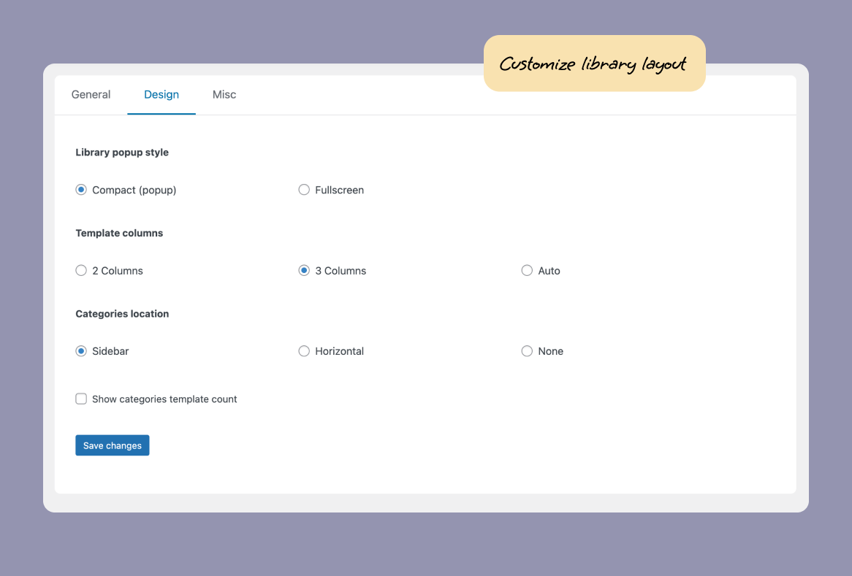The height and width of the screenshot is (576, 852).
Task: Click the Library popup style heading
Action: click(122, 152)
